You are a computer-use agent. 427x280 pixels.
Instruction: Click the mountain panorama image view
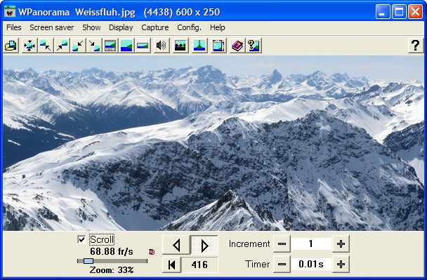[x=213, y=143]
